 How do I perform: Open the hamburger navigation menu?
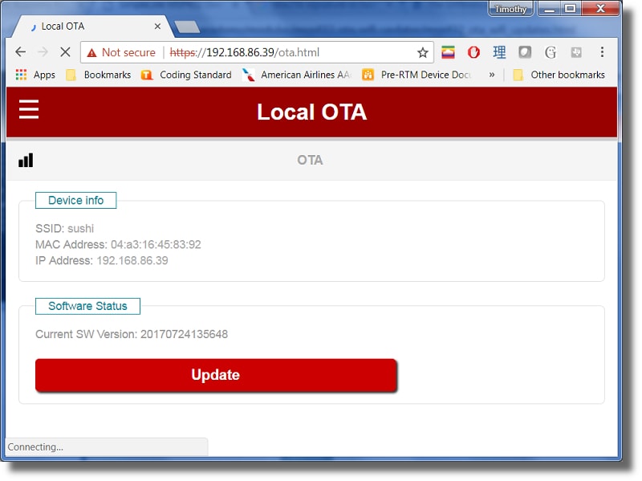click(x=29, y=110)
